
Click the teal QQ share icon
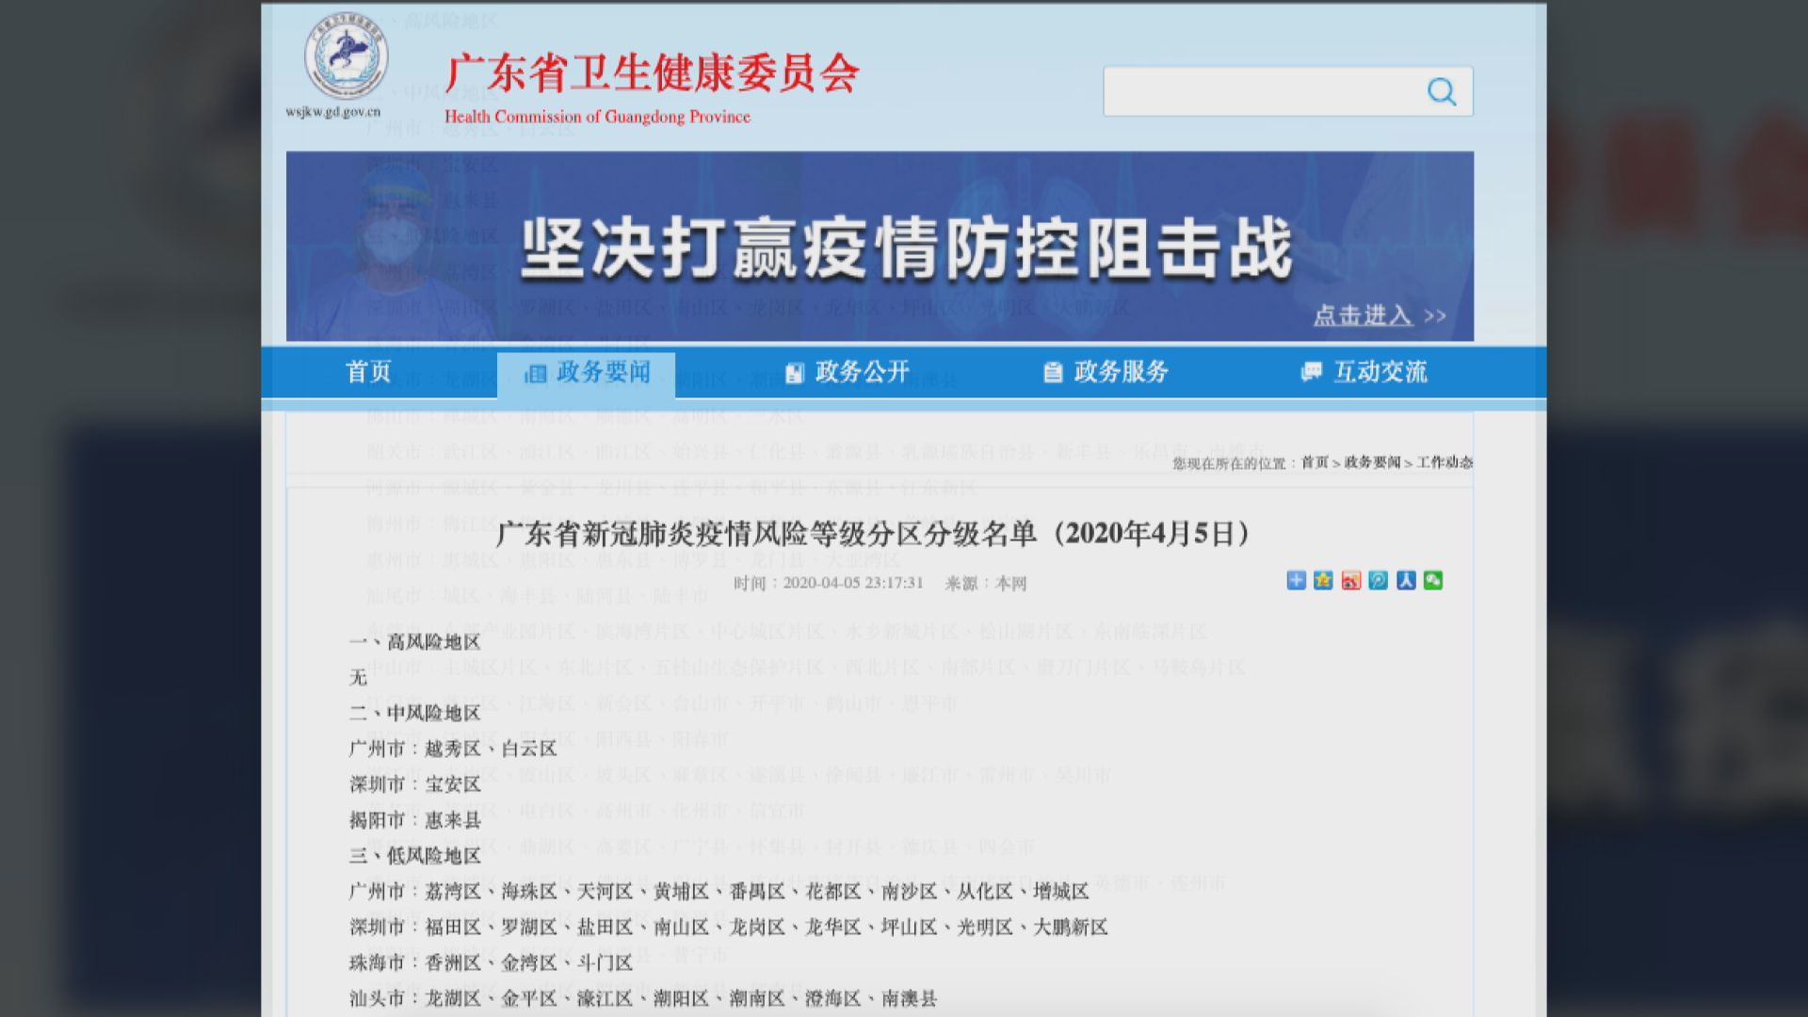(1379, 581)
